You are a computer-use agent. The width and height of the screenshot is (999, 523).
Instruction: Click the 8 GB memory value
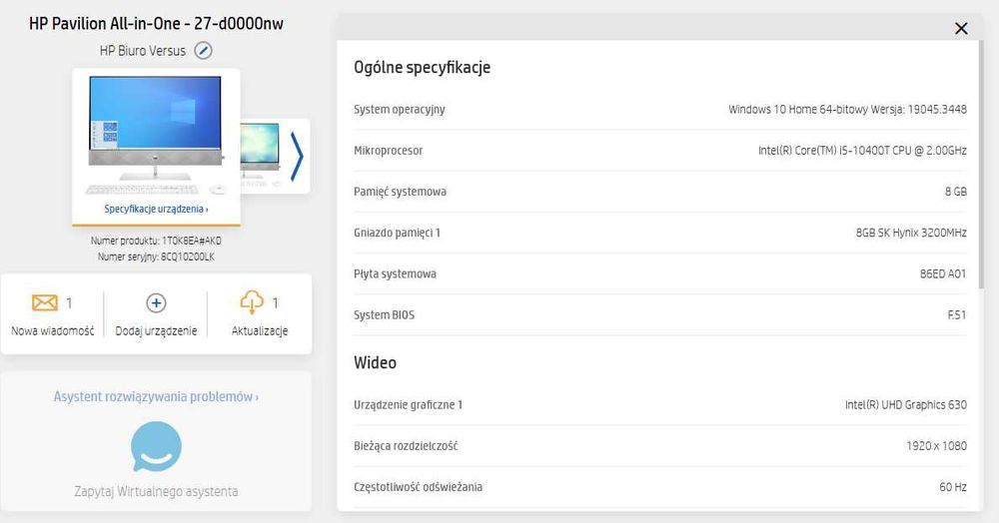click(x=956, y=192)
